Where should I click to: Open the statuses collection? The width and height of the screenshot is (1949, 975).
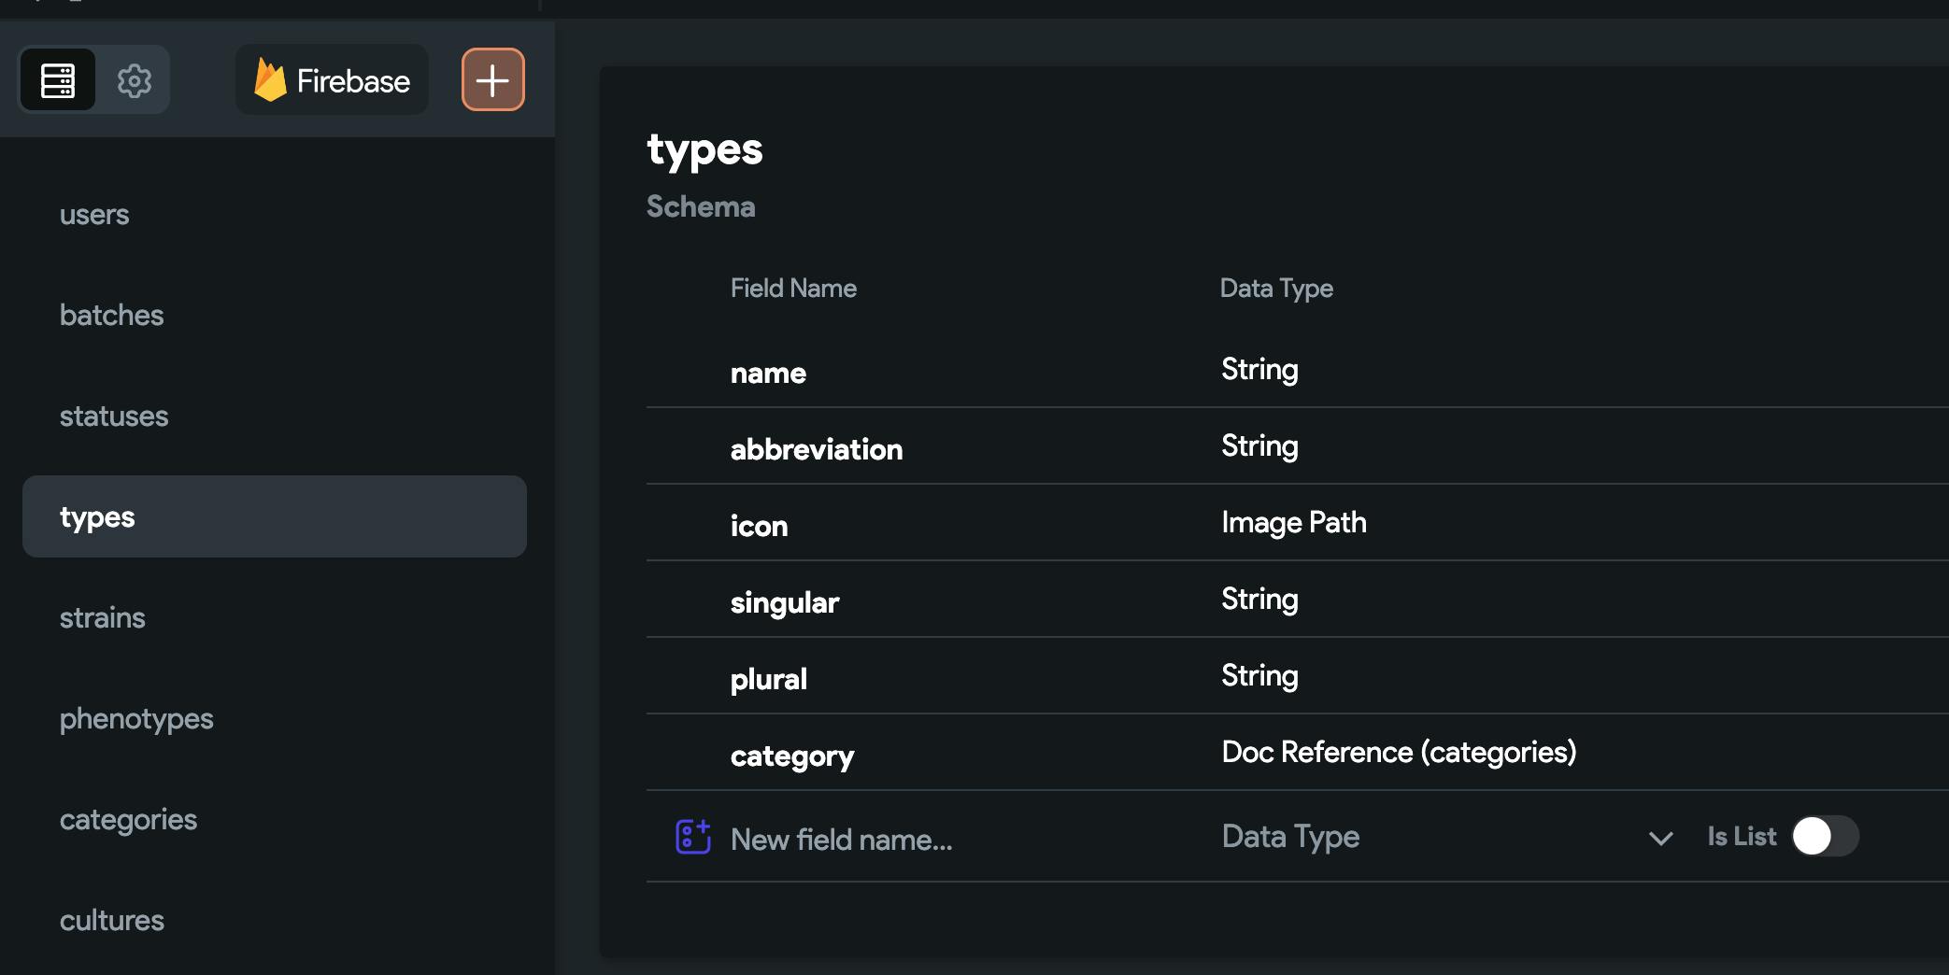pyautogui.click(x=114, y=417)
